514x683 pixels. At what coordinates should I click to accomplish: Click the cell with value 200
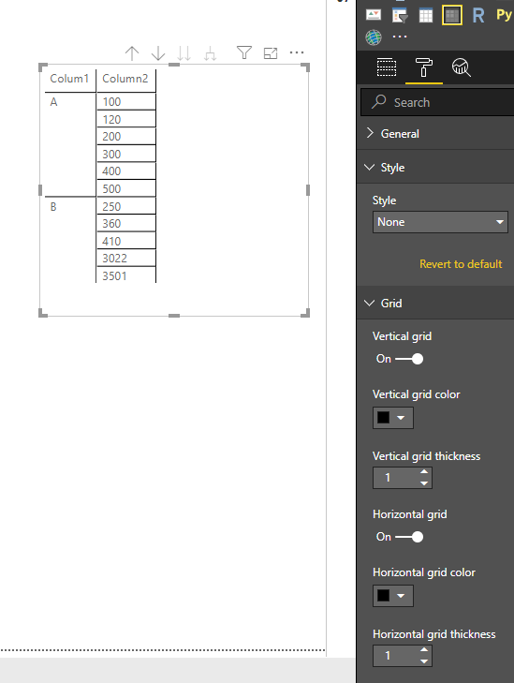tap(125, 137)
